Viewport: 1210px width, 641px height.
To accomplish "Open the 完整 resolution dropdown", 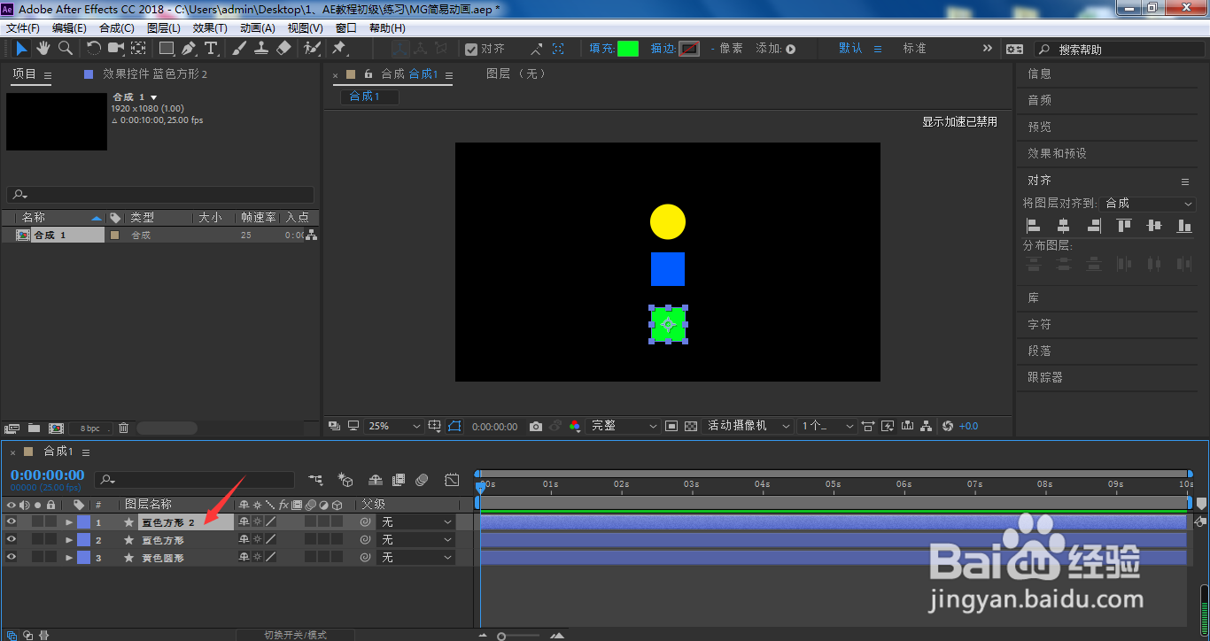I will tap(624, 426).
